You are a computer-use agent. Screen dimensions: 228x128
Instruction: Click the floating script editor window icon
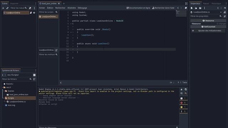click(x=186, y=8)
